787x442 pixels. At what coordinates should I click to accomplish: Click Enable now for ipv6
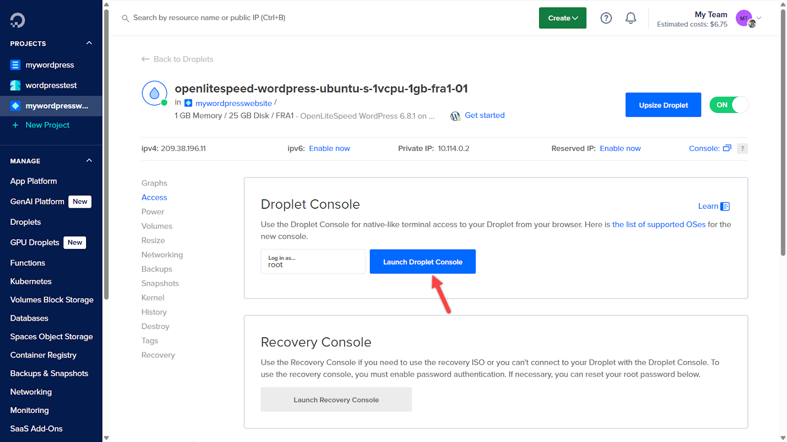pos(330,148)
